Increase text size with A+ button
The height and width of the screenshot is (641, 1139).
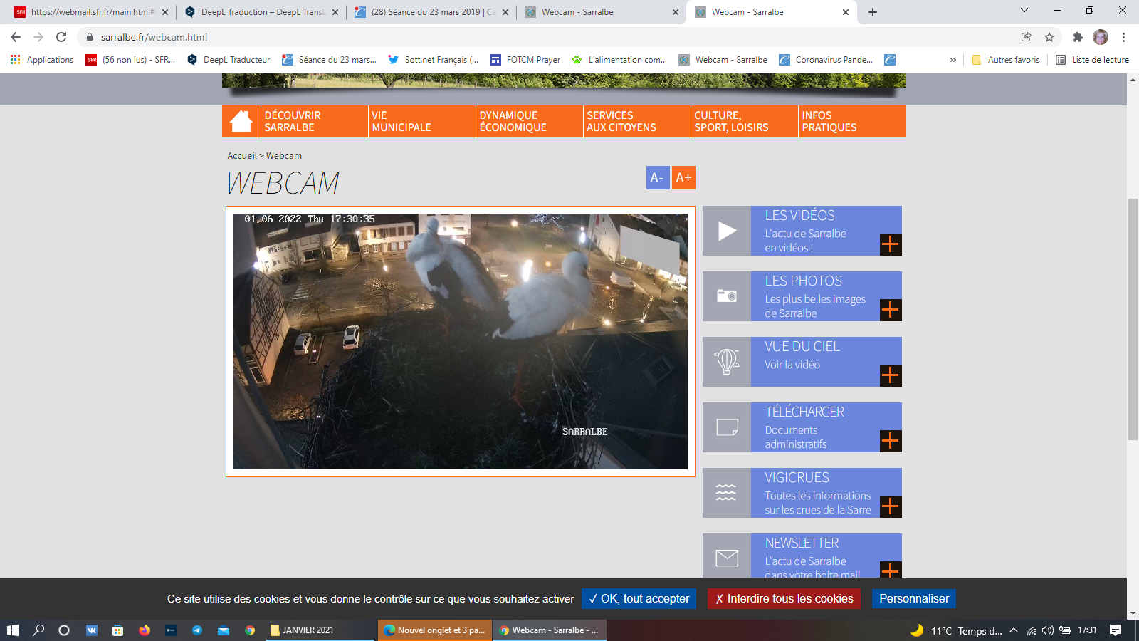[683, 178]
